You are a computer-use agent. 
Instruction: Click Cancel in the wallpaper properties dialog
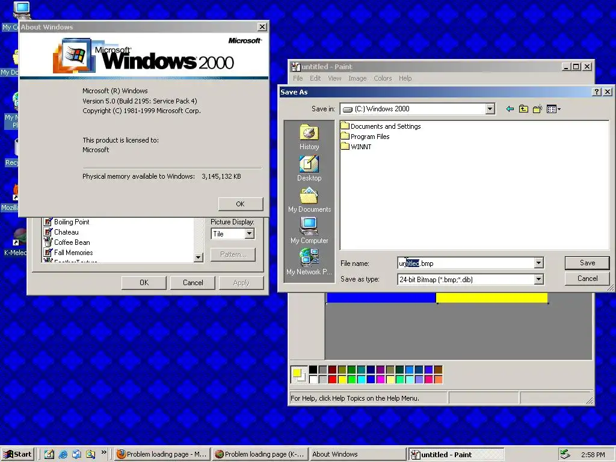coord(192,283)
